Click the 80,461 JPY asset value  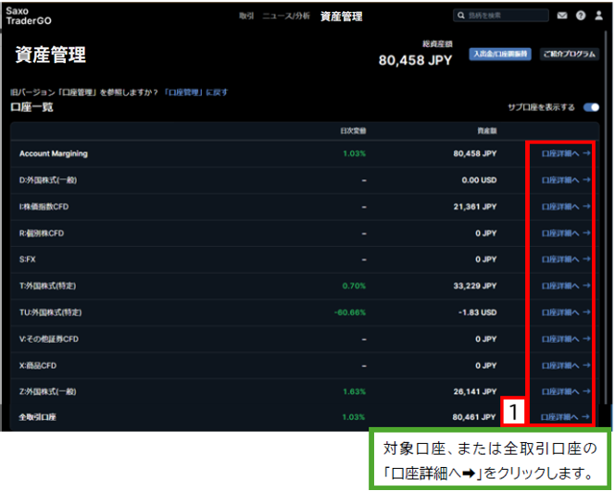point(474,417)
